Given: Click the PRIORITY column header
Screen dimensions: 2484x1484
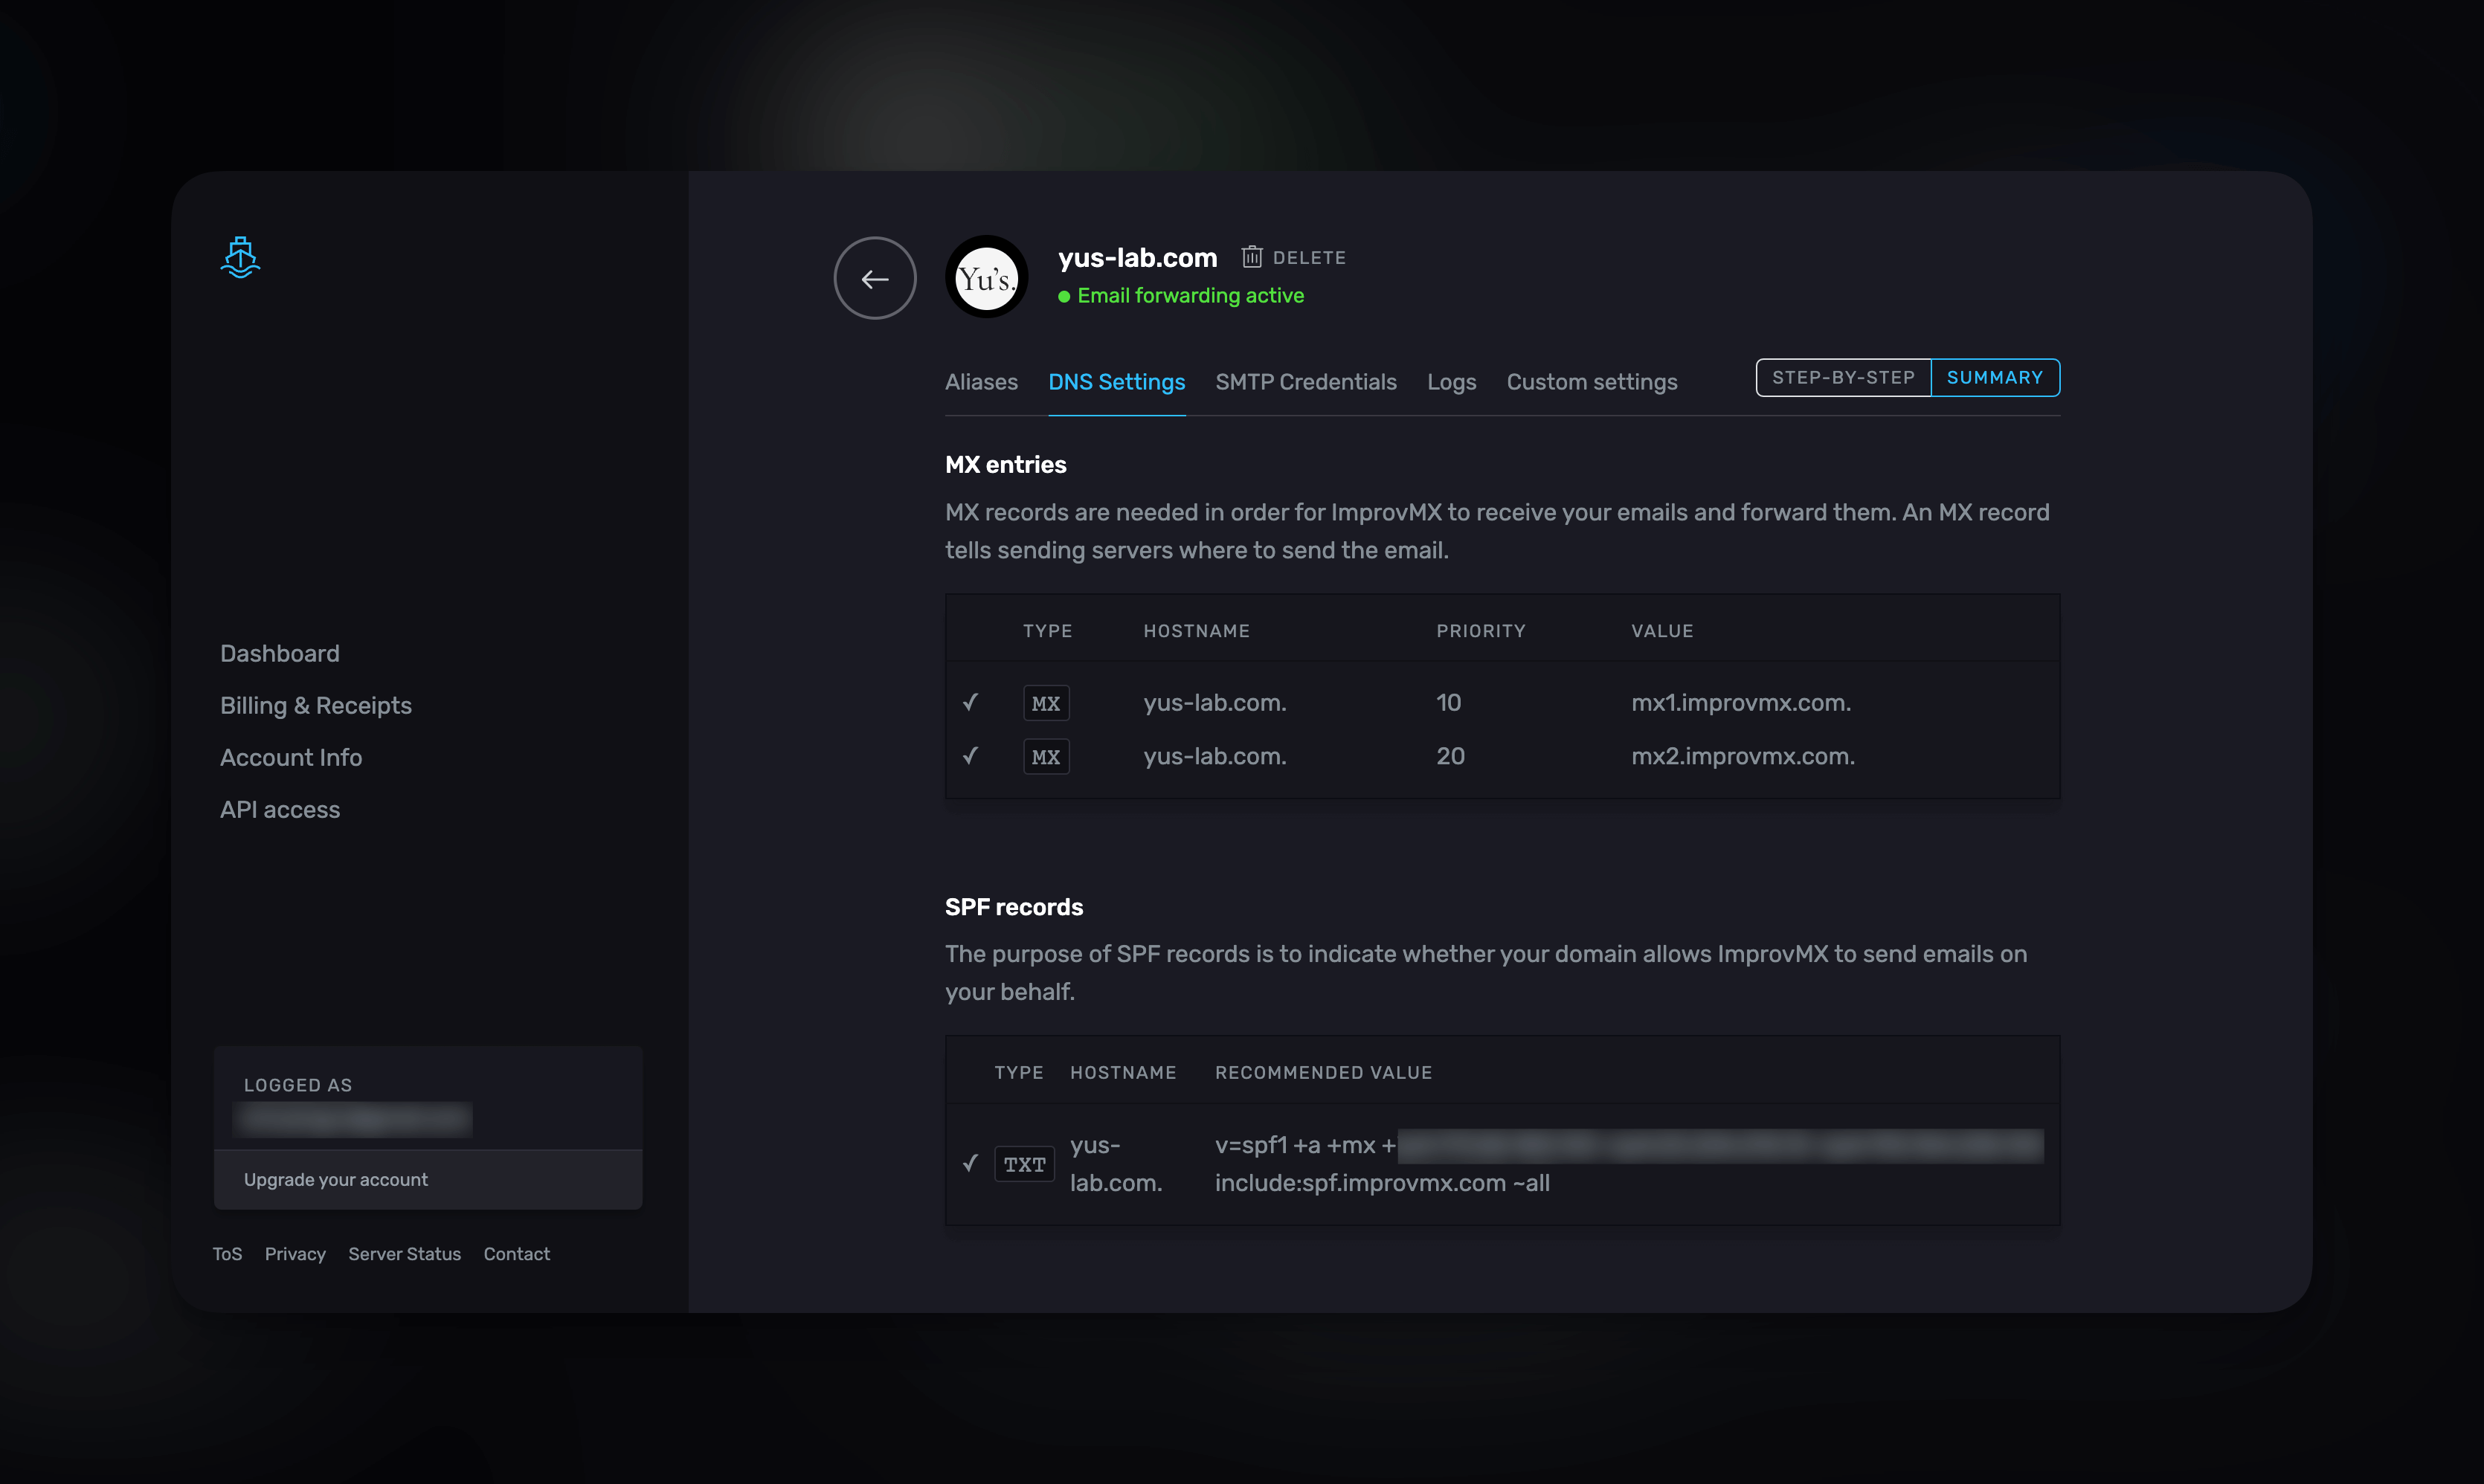Looking at the screenshot, I should [x=1481, y=631].
